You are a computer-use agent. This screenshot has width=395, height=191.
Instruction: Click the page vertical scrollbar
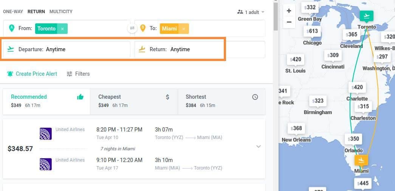click(276, 17)
